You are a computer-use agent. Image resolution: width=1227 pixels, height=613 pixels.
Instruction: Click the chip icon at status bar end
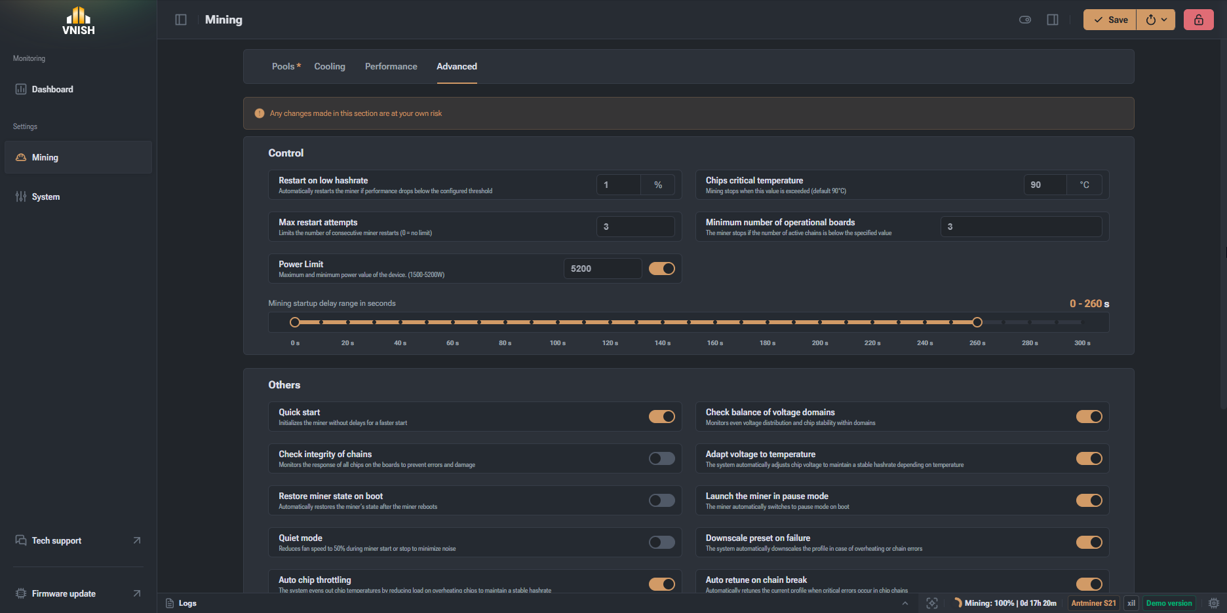pyautogui.click(x=1214, y=603)
